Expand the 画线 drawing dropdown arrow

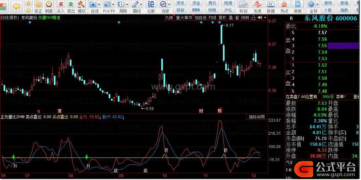(x=142, y=4)
